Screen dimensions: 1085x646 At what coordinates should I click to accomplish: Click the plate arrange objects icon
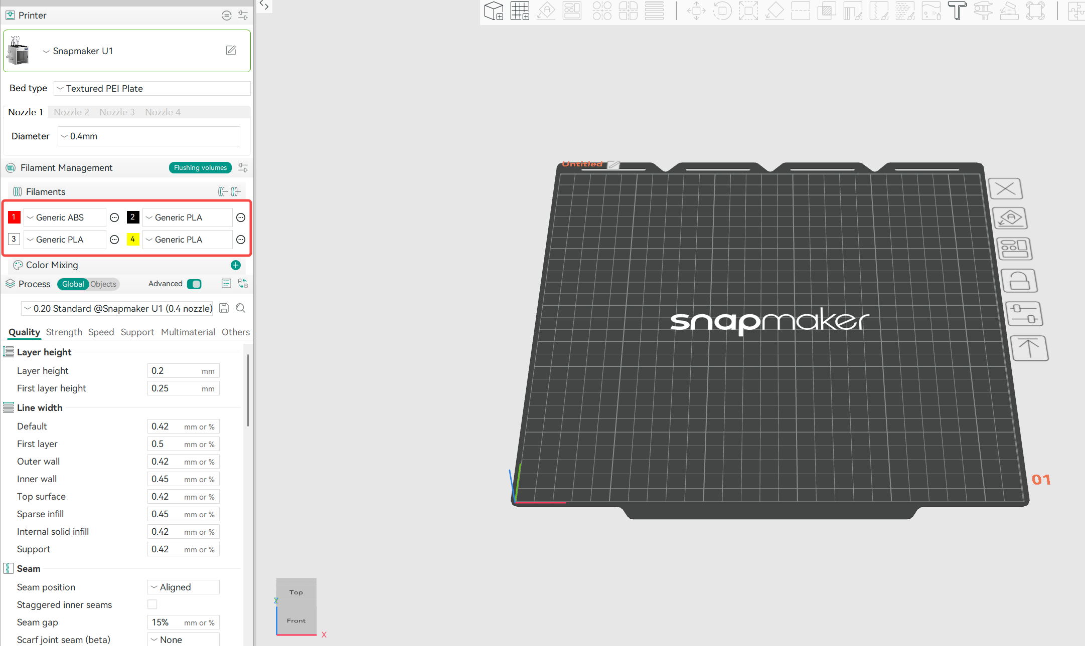[x=1015, y=249]
